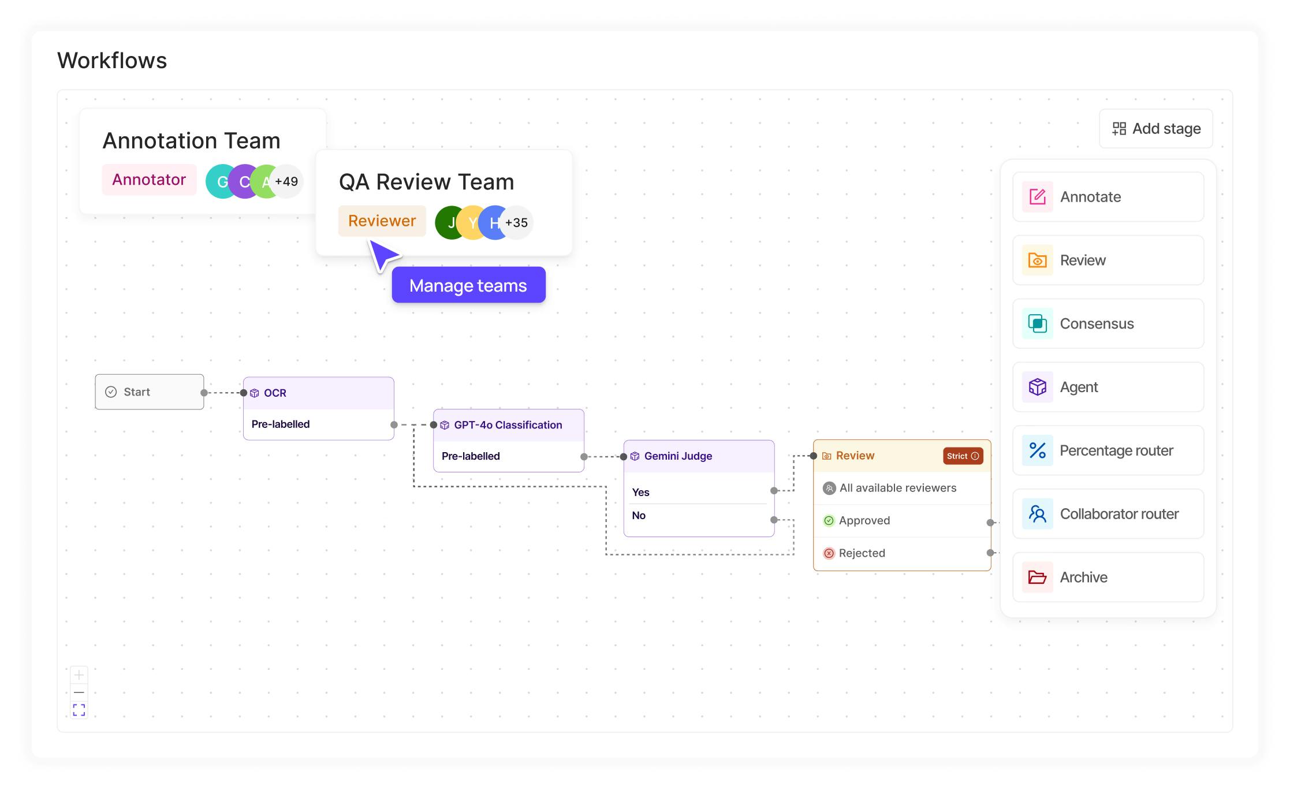Select the Start node
This screenshot has height=790, width=1290.
click(x=150, y=392)
